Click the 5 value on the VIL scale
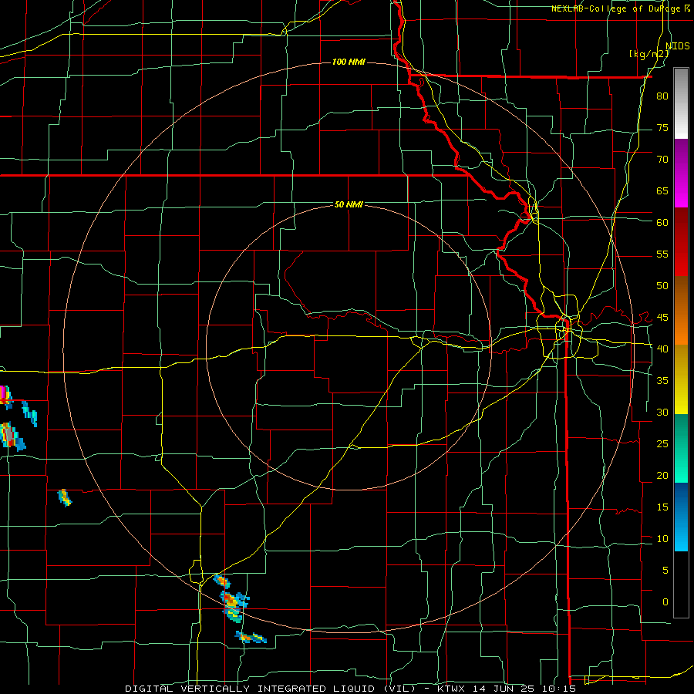The image size is (694, 694). point(665,570)
